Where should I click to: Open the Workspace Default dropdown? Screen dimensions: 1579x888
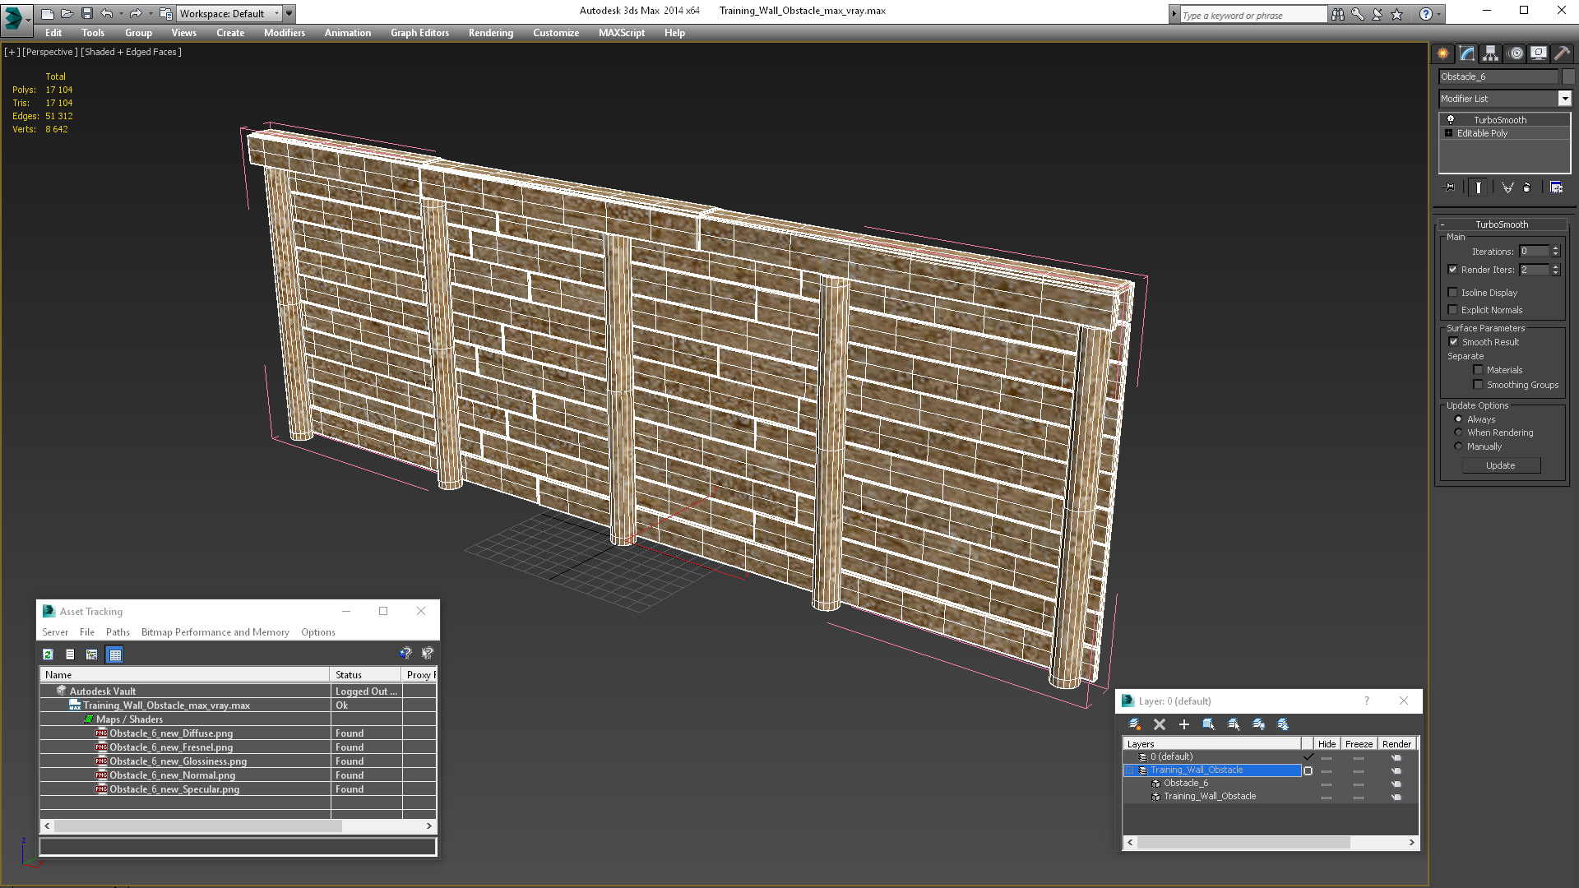tap(229, 14)
